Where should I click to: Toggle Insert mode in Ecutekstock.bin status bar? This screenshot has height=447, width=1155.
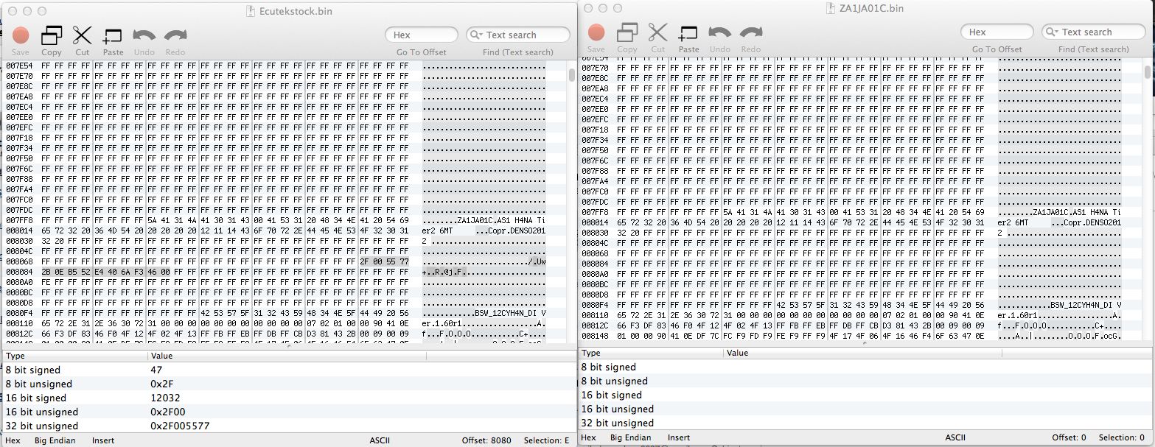(102, 440)
